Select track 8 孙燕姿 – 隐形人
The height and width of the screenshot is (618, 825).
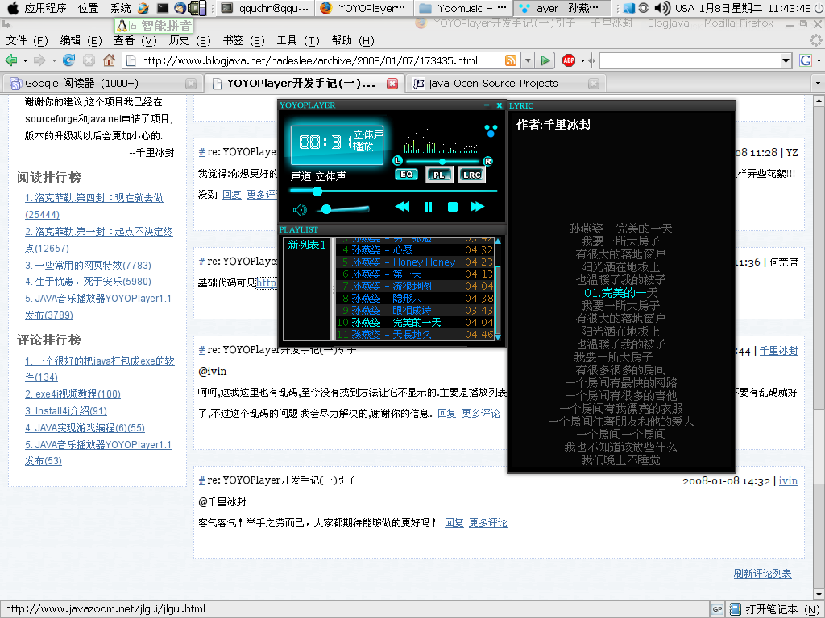pos(415,299)
